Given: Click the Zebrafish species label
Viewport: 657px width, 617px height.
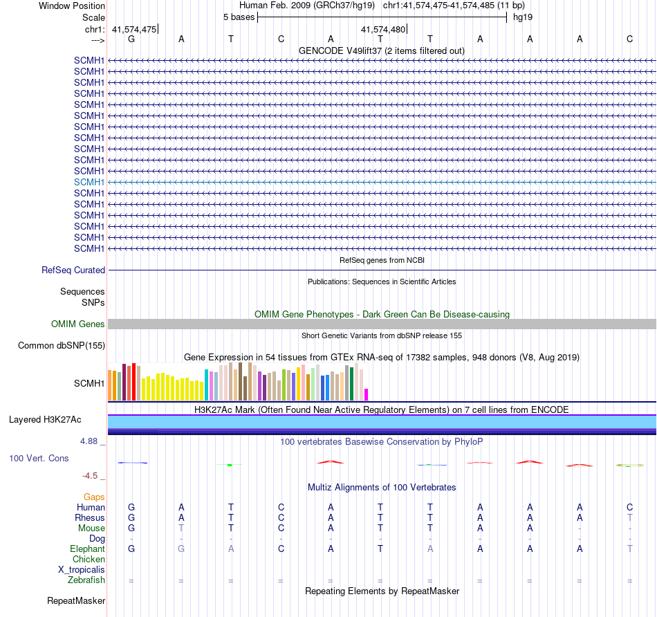Looking at the screenshot, I should click(86, 580).
